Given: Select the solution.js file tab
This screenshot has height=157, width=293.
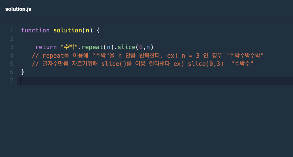Looking at the screenshot, I should point(18,9).
